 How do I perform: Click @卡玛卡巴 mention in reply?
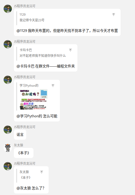(x=25, y=66)
